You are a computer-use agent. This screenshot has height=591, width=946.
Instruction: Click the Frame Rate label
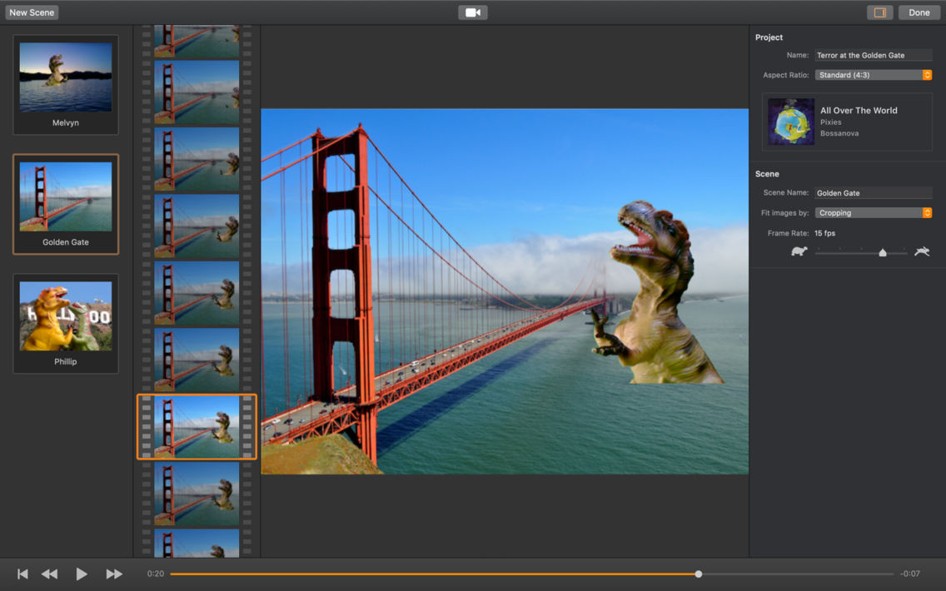(788, 233)
